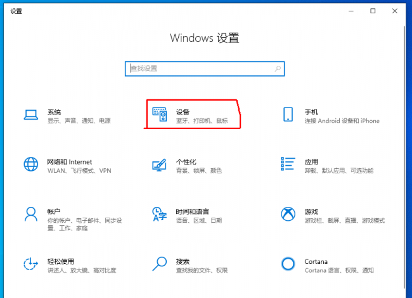
Task: Open the 个性化 paintbrush icon
Action: pyautogui.click(x=159, y=165)
